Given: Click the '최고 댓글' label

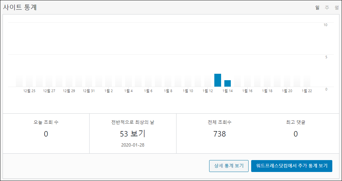Looking at the screenshot, I should [295, 122].
